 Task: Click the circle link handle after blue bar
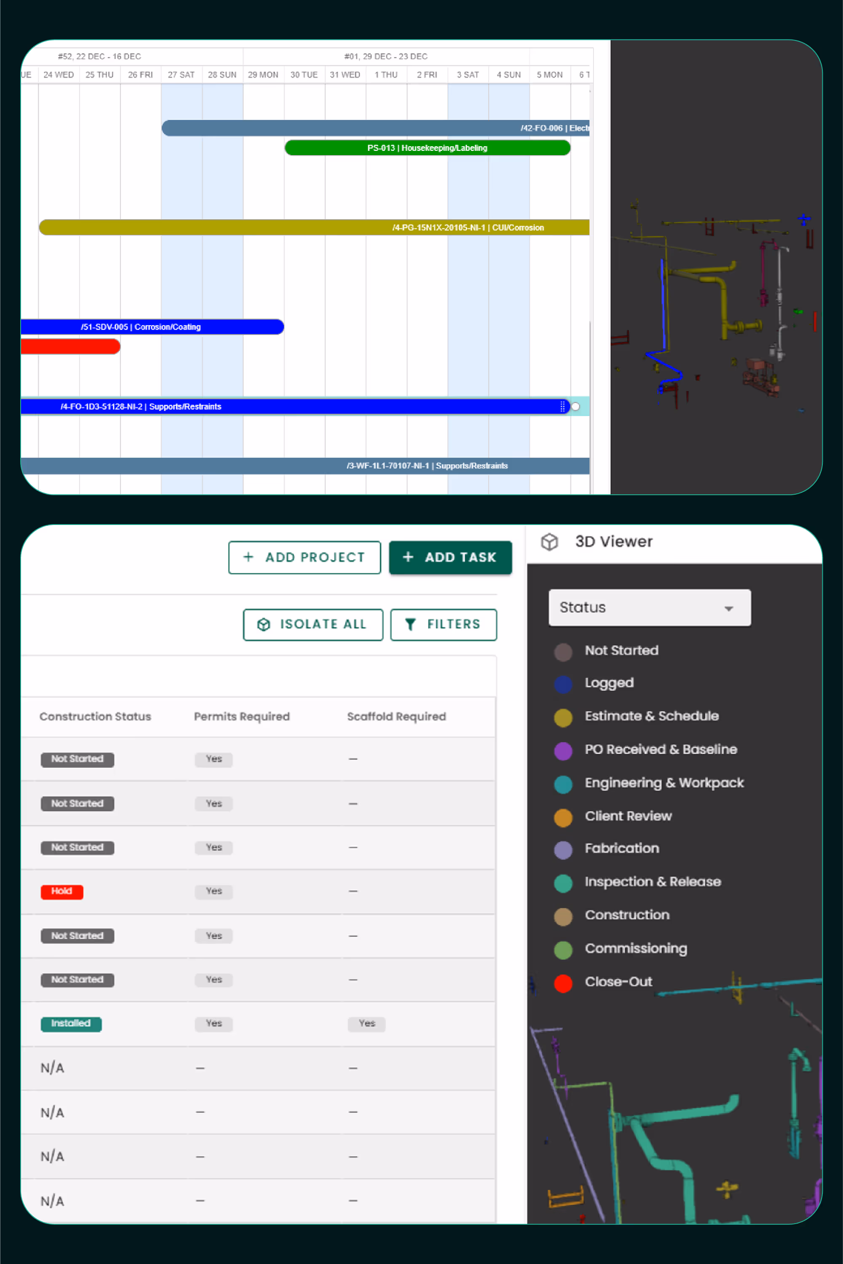(575, 407)
